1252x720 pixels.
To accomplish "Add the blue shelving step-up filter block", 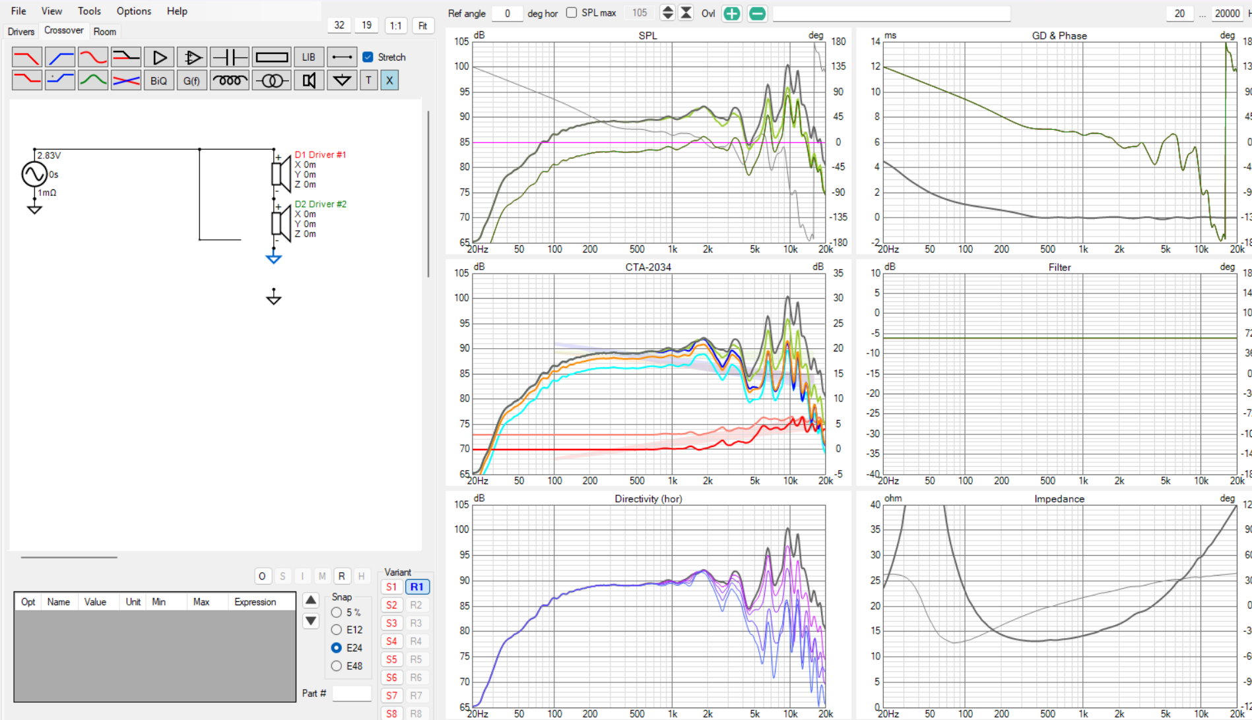I will click(x=60, y=80).
